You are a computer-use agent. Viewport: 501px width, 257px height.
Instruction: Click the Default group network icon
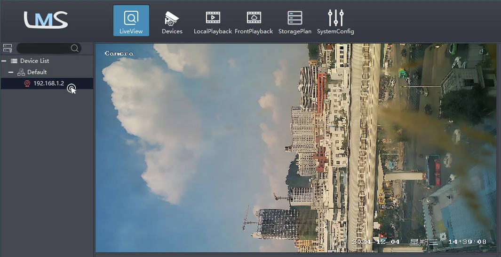[x=21, y=72]
